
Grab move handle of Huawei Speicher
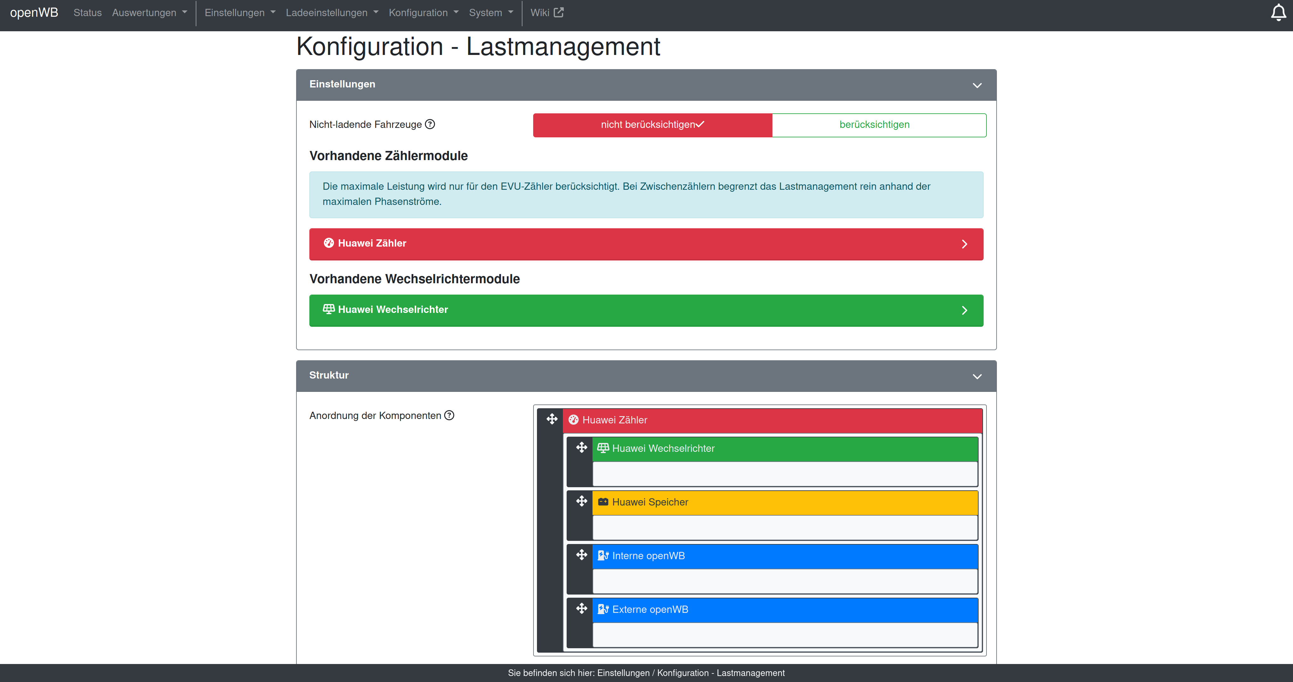pyautogui.click(x=581, y=501)
